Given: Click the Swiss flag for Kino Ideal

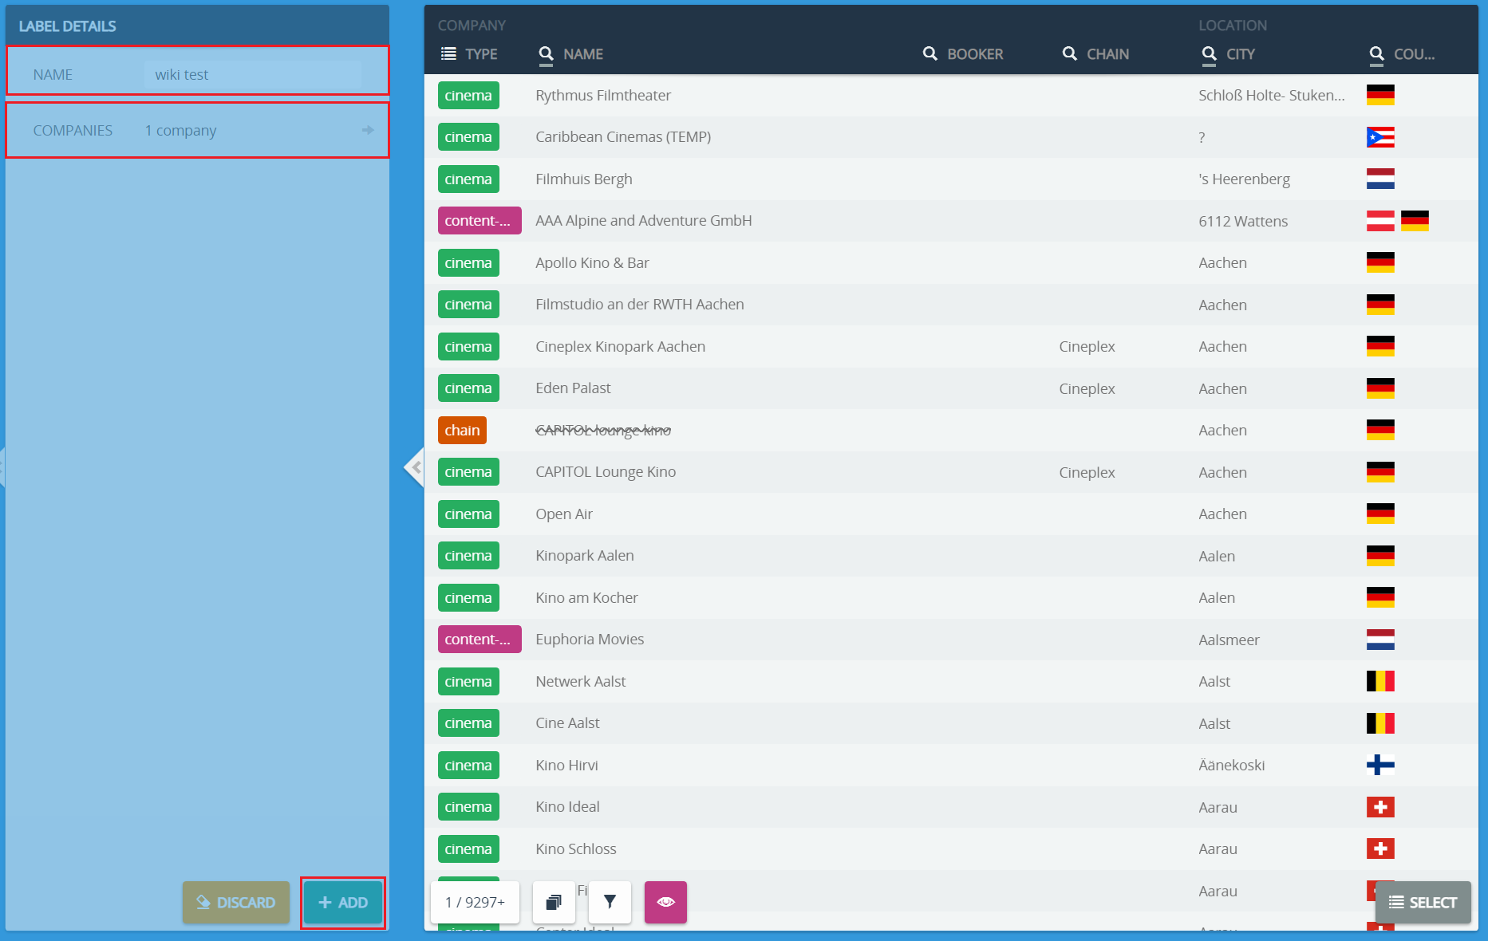Looking at the screenshot, I should coord(1380,807).
